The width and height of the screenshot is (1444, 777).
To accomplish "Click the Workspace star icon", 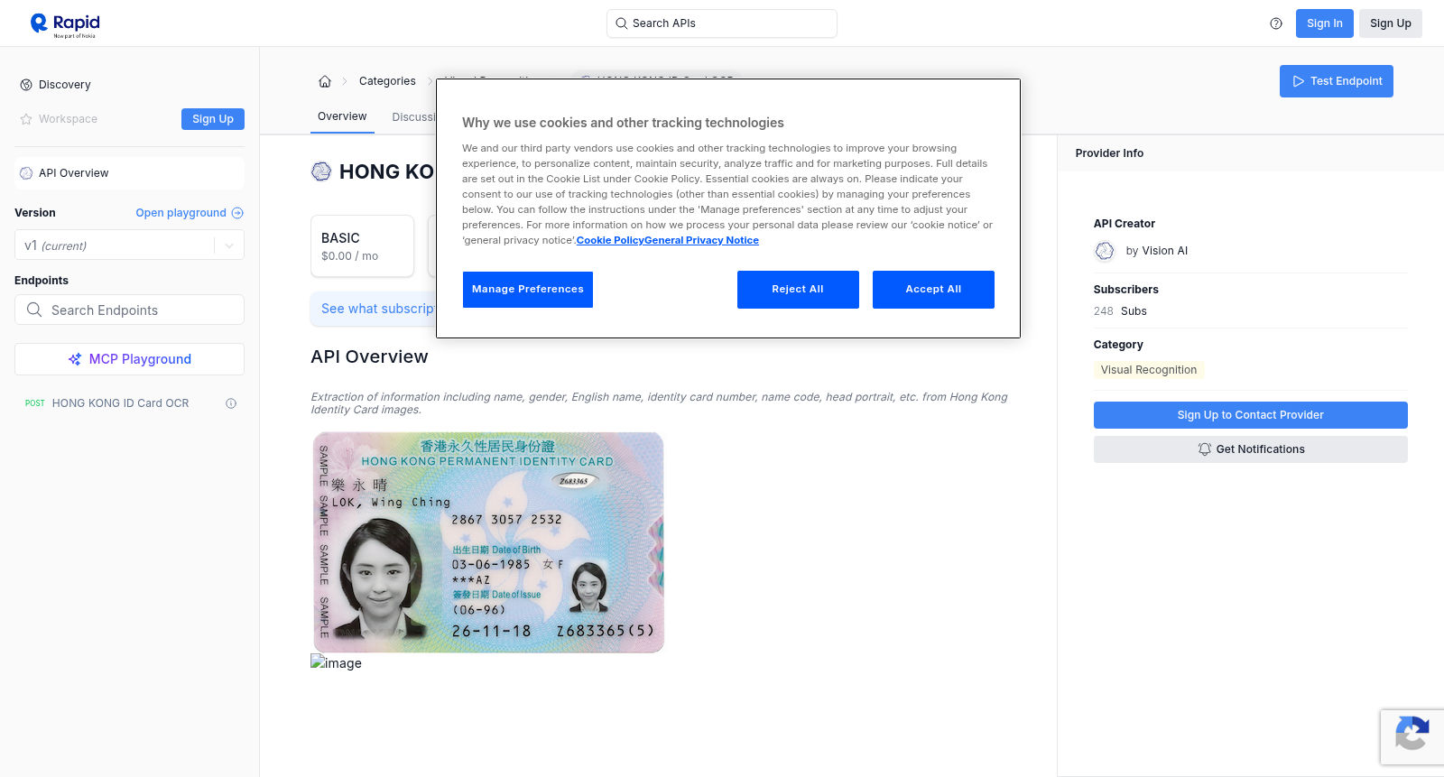I will [26, 119].
